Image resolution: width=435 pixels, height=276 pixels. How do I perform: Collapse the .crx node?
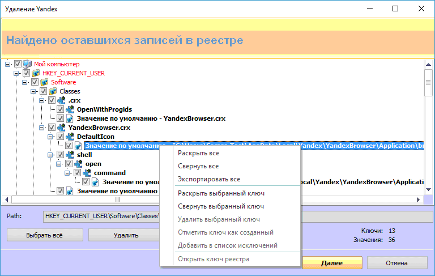coord(41,100)
